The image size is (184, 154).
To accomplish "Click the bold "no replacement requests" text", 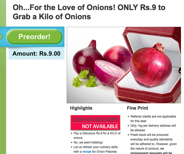I will click(x=151, y=151).
